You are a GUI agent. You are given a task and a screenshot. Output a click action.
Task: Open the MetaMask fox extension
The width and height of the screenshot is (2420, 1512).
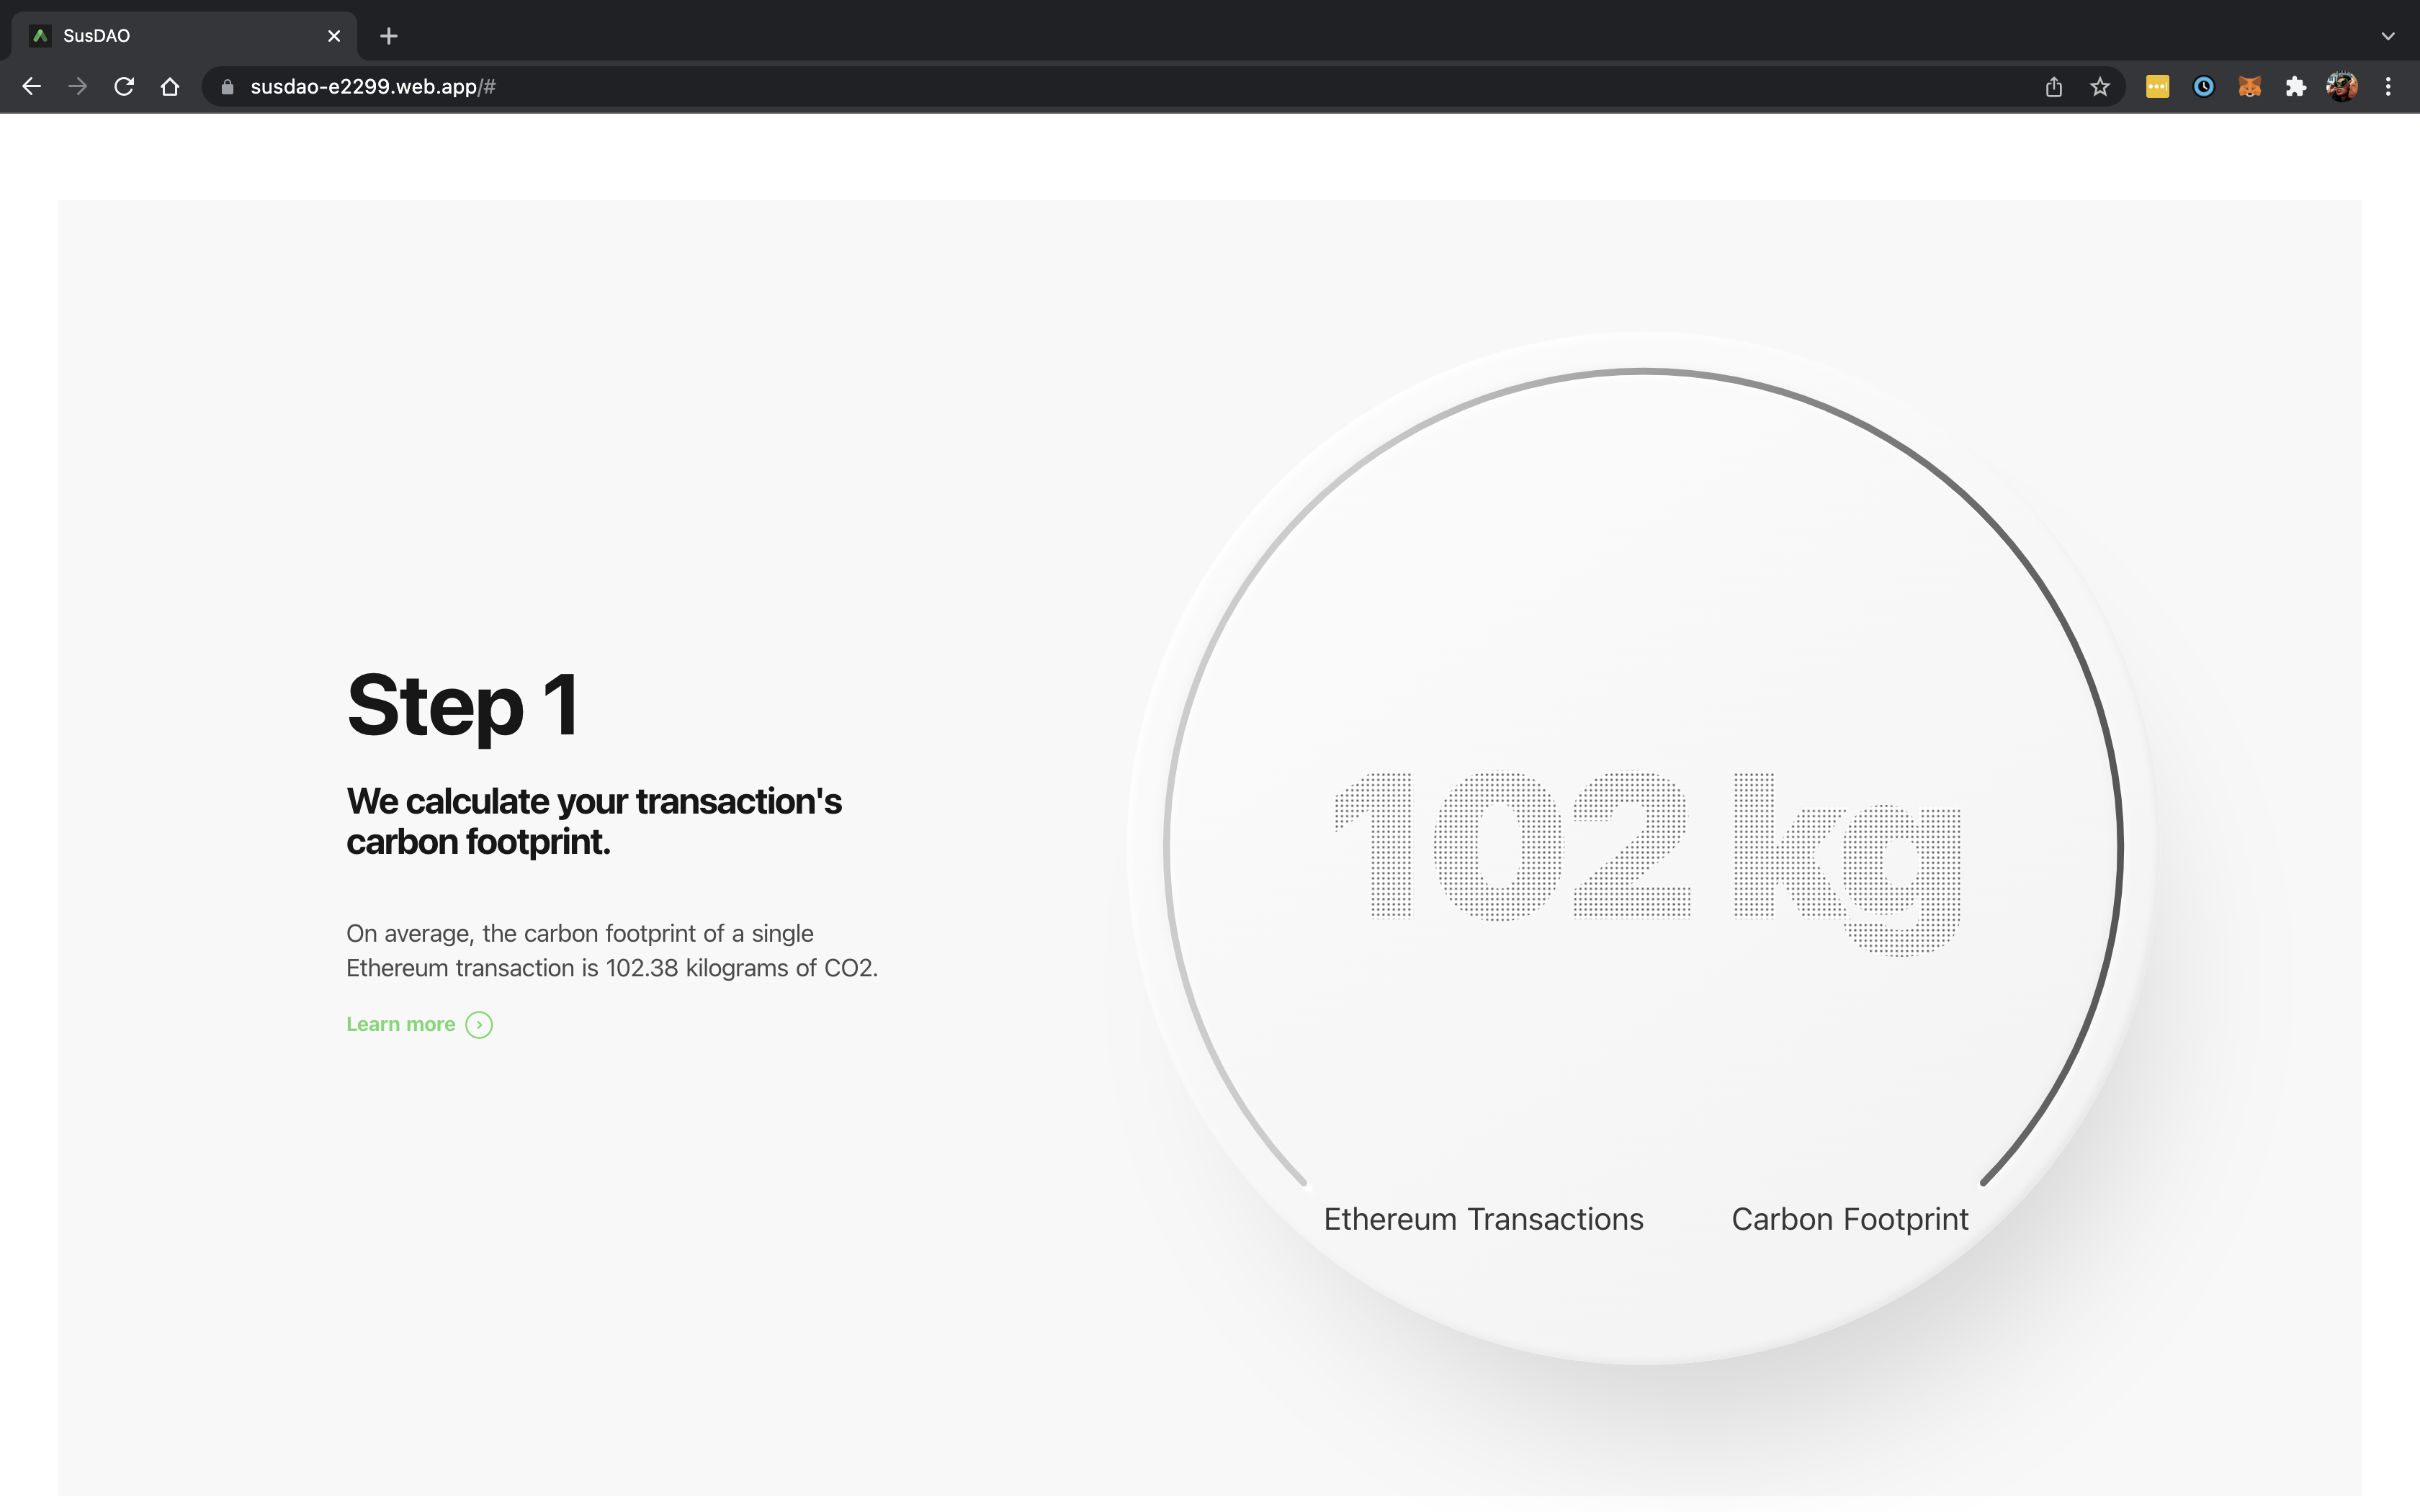(2249, 87)
